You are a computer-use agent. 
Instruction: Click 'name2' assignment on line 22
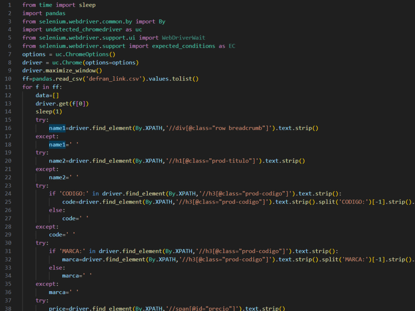(57, 177)
